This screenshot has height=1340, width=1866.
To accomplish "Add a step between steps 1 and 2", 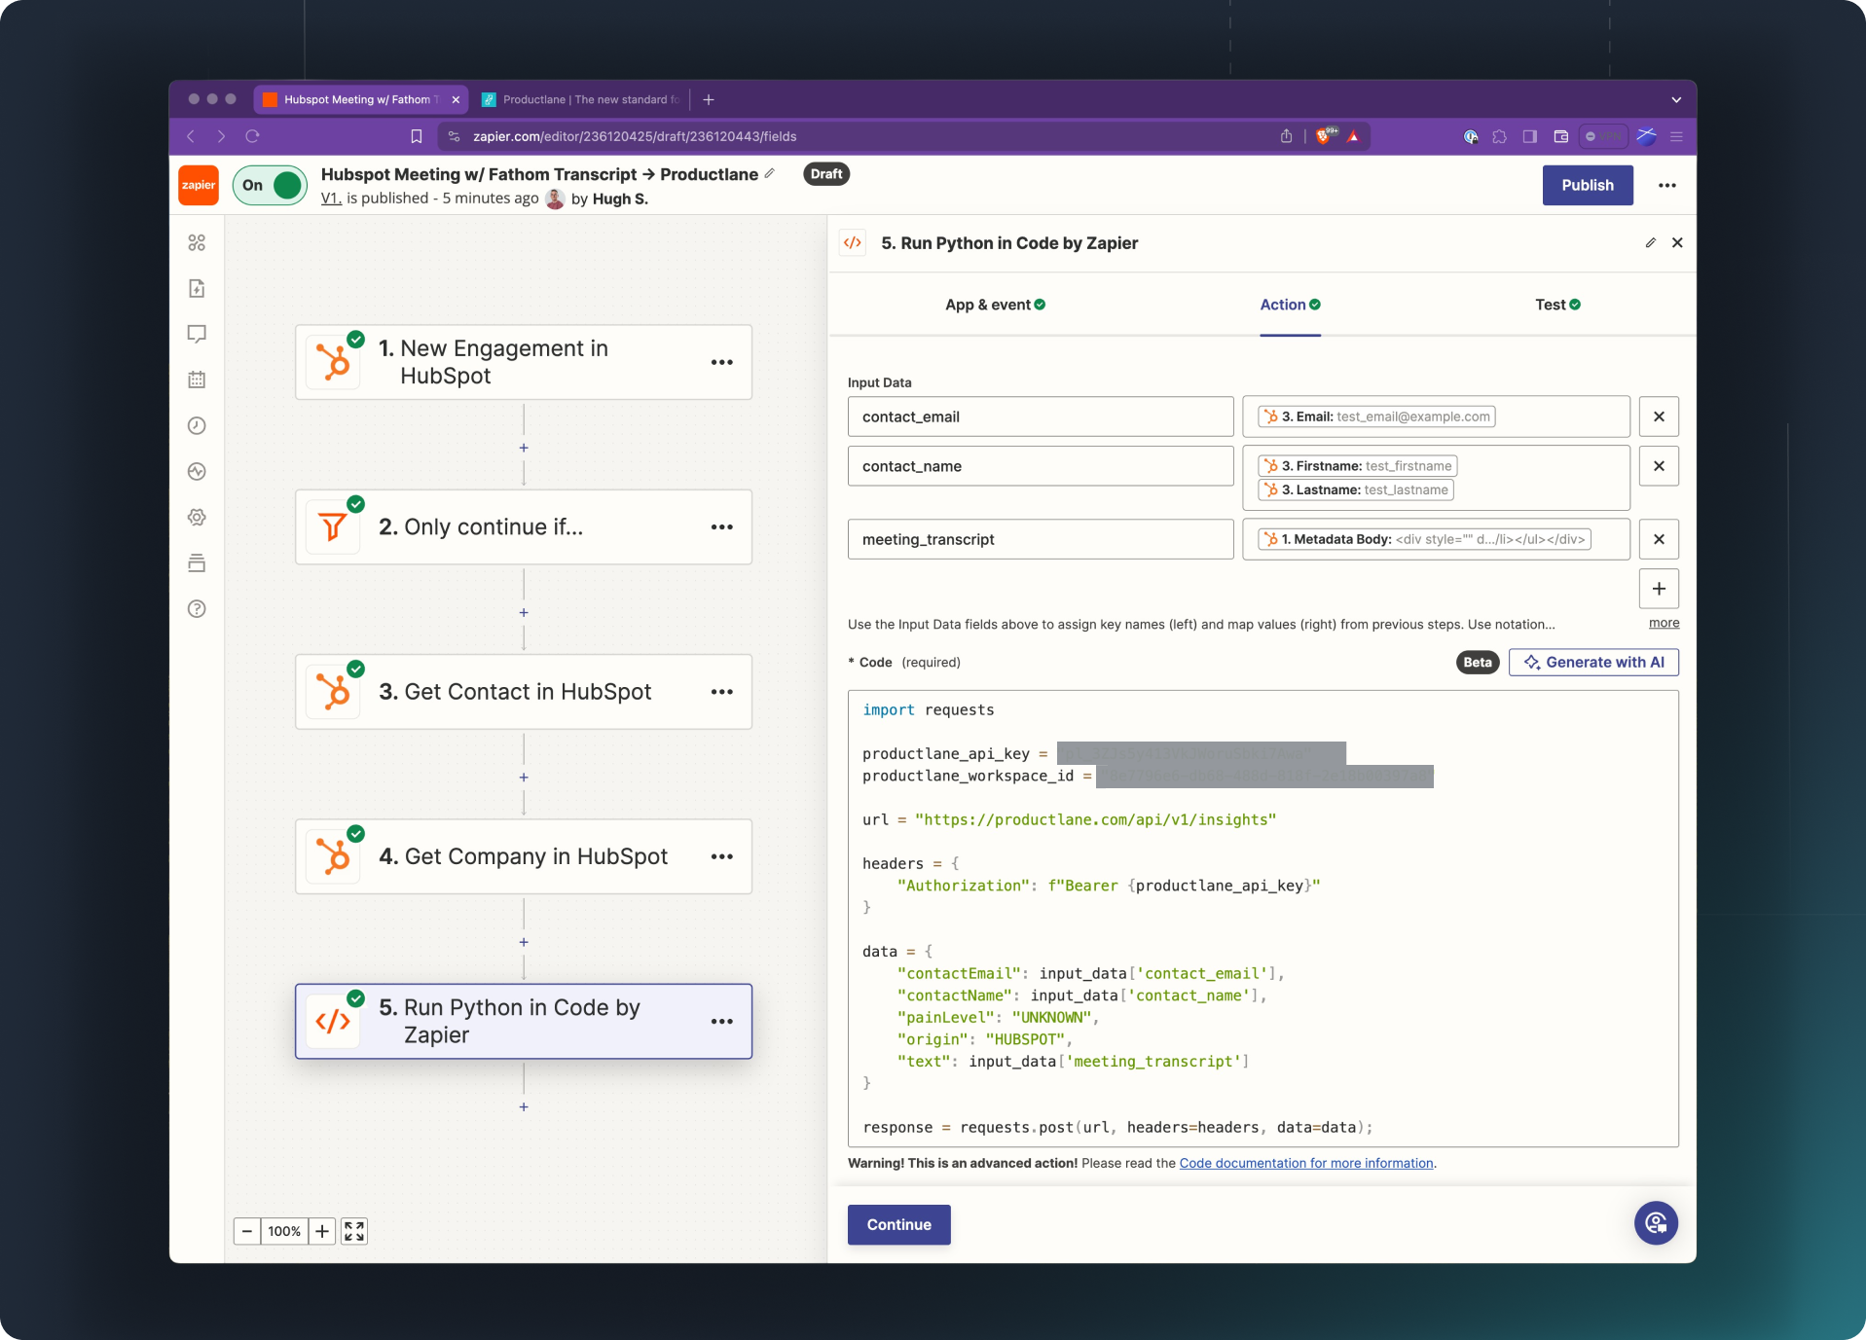I will (x=524, y=448).
